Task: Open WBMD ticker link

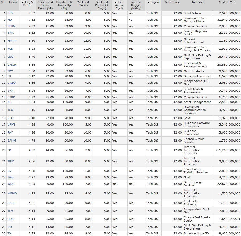Action: [x=12, y=193]
